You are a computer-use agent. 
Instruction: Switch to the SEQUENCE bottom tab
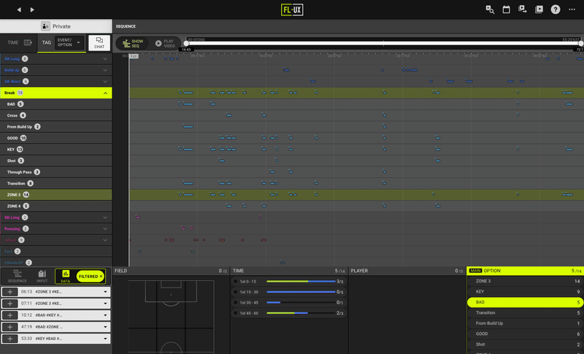coord(17,276)
